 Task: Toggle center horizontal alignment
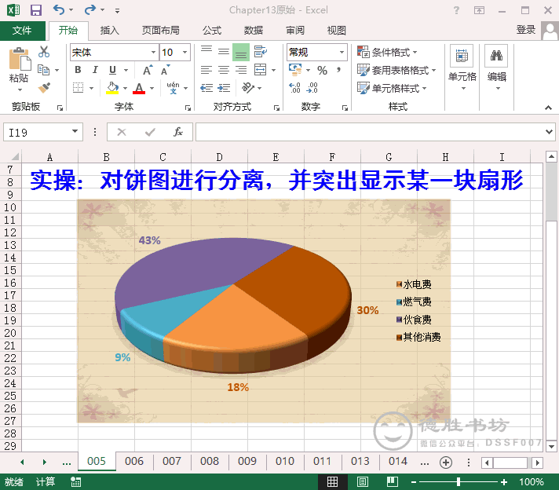click(x=224, y=70)
